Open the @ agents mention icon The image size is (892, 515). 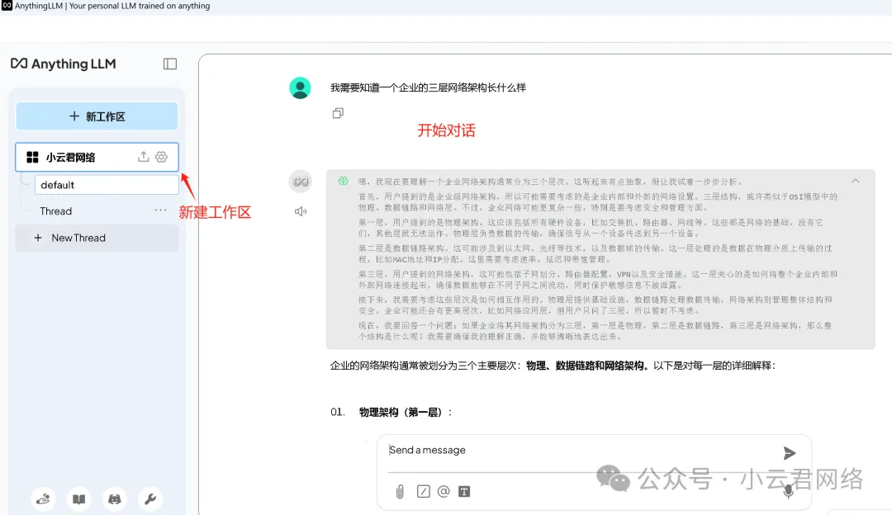[x=444, y=492]
